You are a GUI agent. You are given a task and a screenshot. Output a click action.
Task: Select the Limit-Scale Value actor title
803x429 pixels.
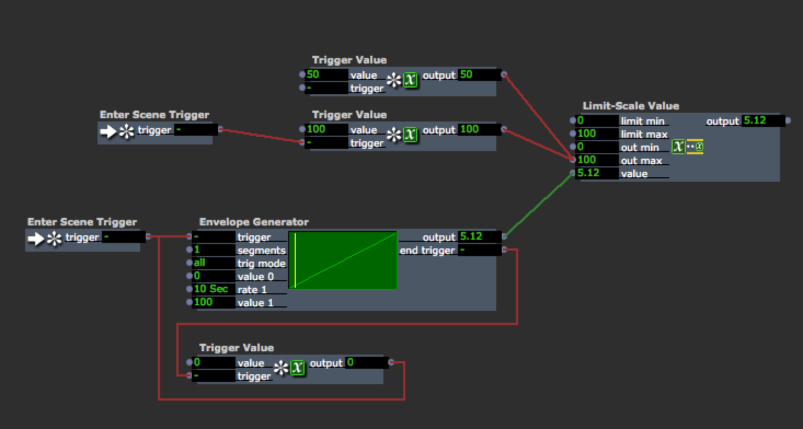pos(630,106)
